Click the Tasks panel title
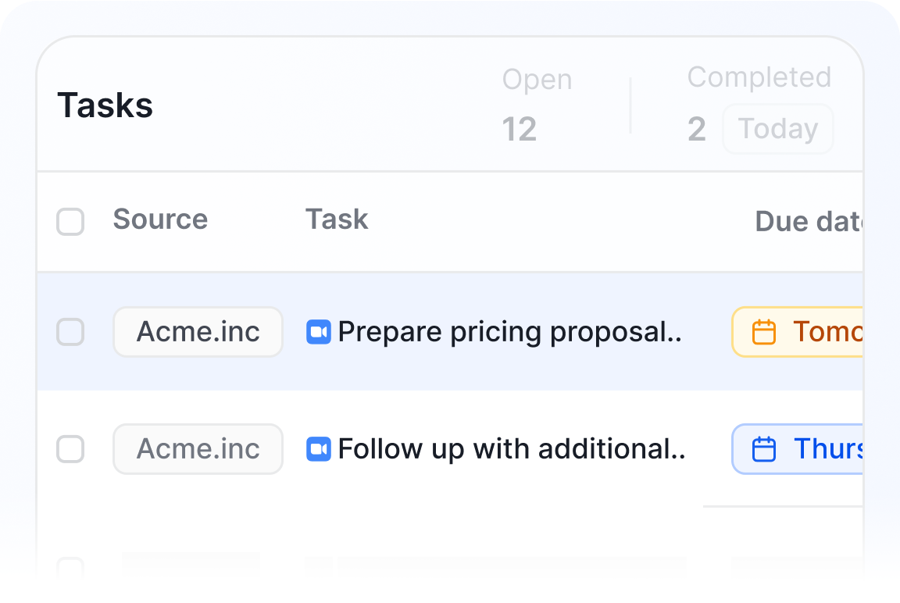 click(x=105, y=105)
